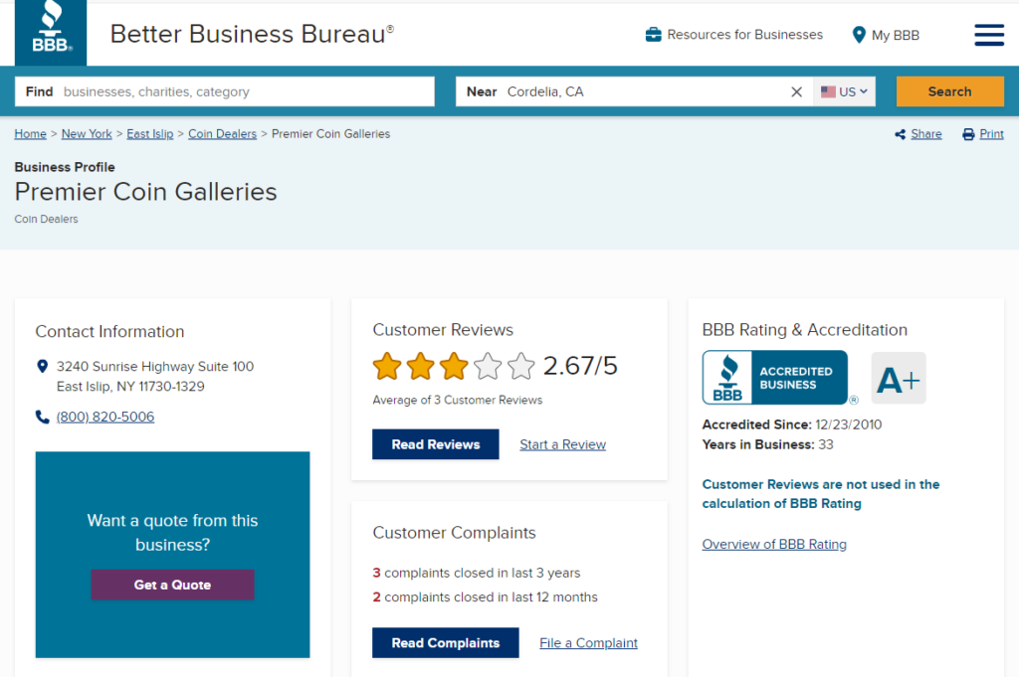
Task: Go to Home breadcrumb
Action: pyautogui.click(x=31, y=134)
